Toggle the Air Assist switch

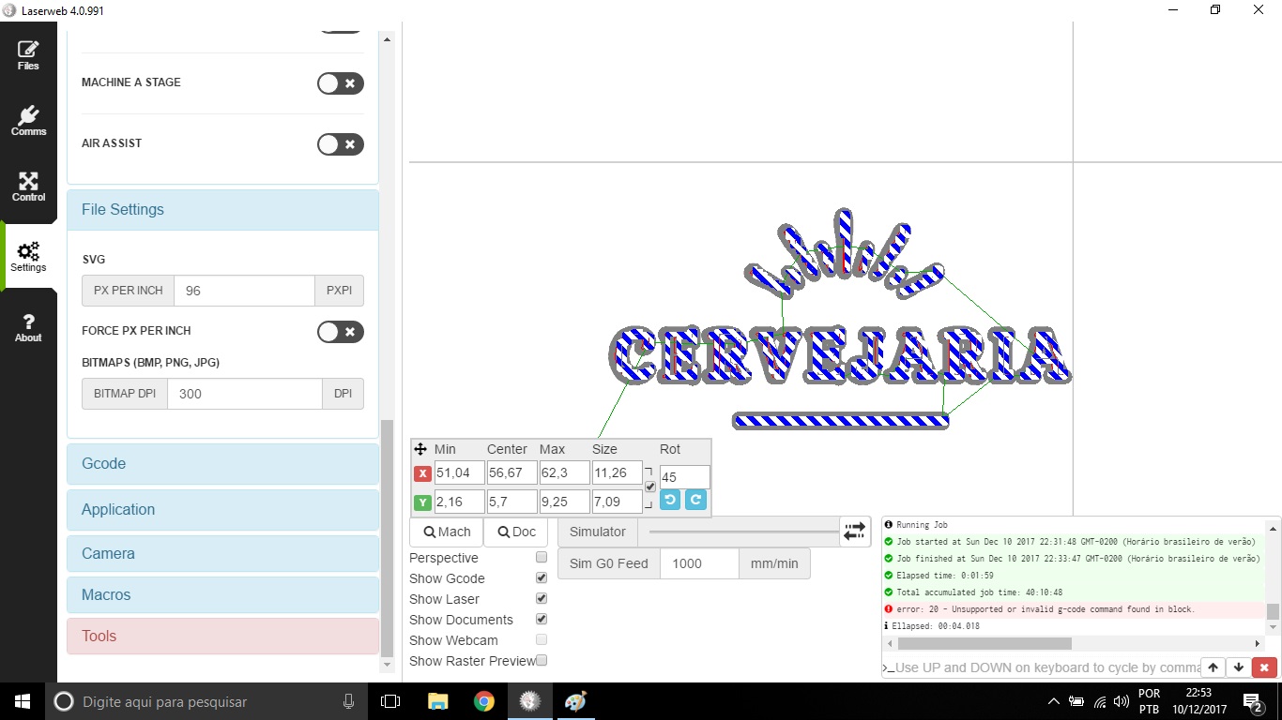coord(340,144)
